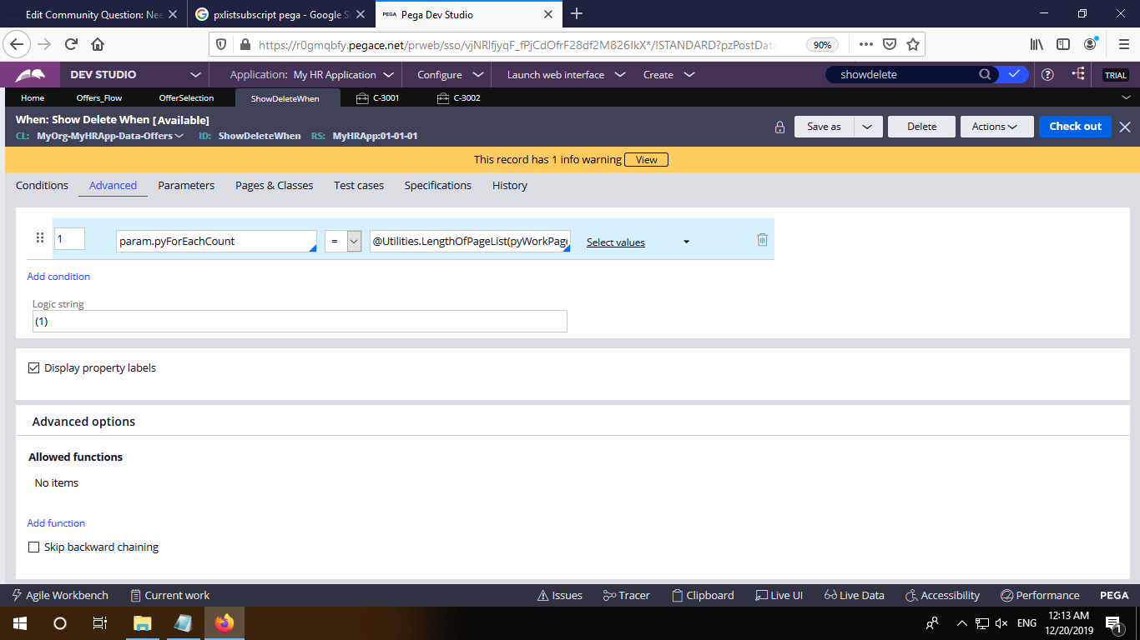1140x640 pixels.
Task: Click the Check out button
Action: 1075,127
